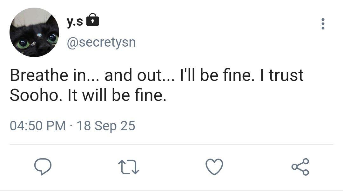This screenshot has width=343, height=196.
Task: Click the divider line below the timestamp
Action: click(x=171, y=144)
